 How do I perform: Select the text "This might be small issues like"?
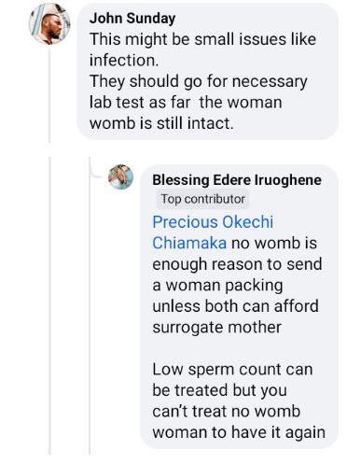tap(202, 39)
